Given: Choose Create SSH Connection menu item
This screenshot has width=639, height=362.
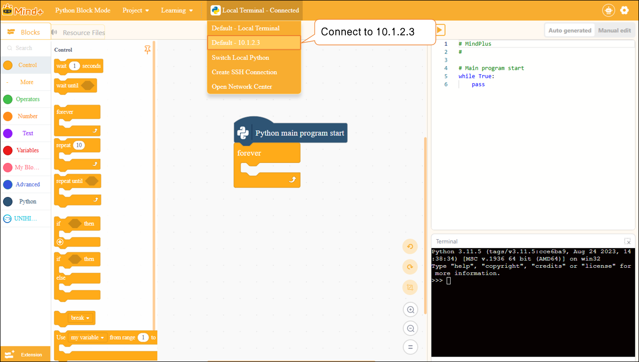Looking at the screenshot, I should [x=244, y=72].
